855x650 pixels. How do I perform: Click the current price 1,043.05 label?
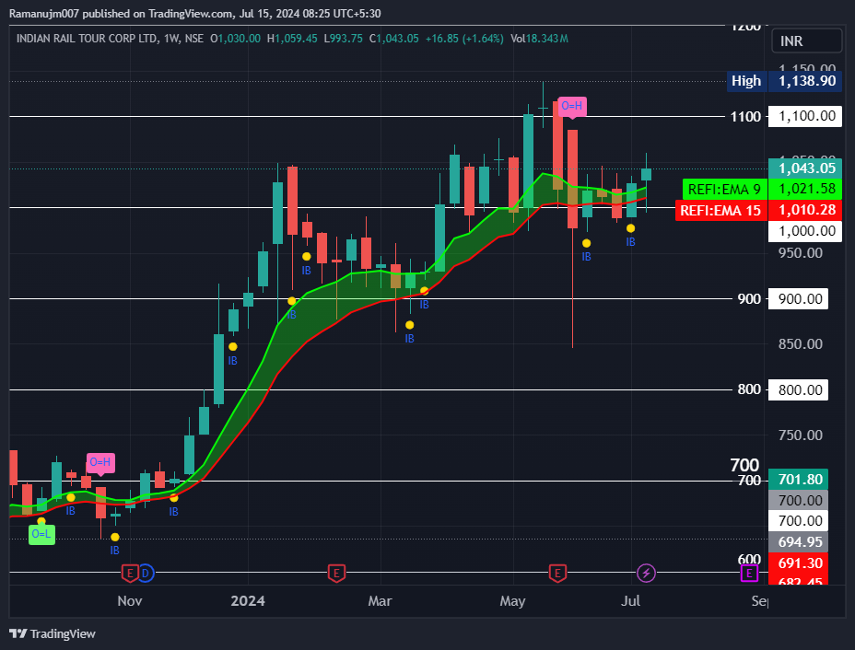(x=805, y=168)
